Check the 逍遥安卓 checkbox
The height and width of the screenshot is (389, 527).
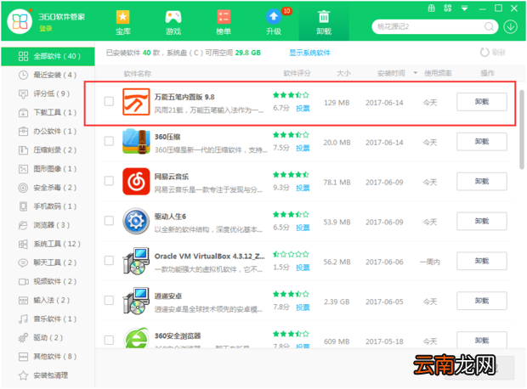(109, 301)
